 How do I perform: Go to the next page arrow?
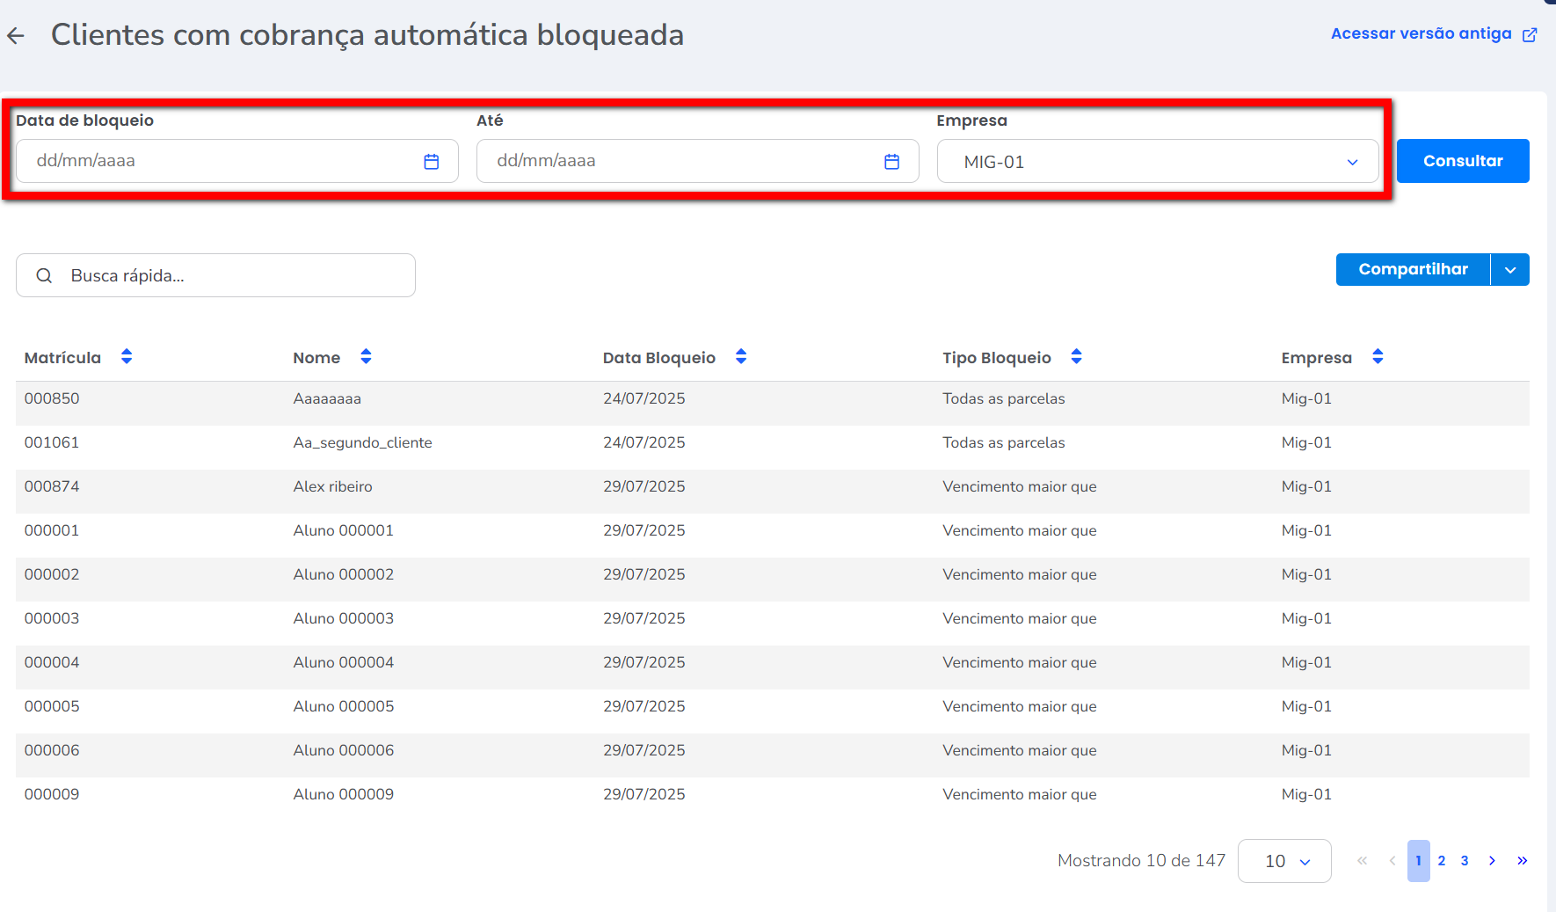tap(1492, 861)
